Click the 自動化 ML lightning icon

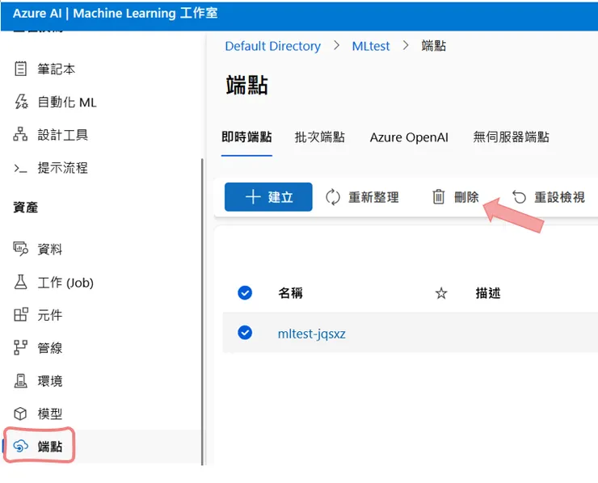coord(21,102)
